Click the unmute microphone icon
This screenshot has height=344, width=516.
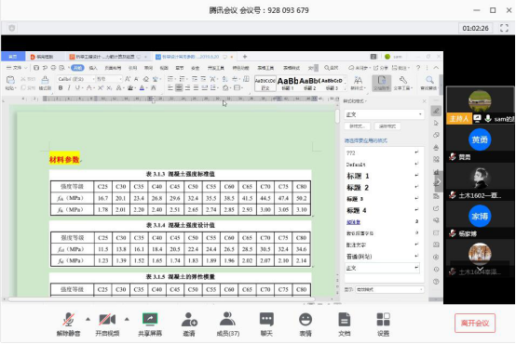click(x=68, y=319)
